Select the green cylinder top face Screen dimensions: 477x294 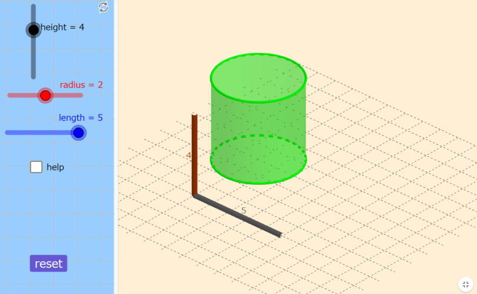[x=258, y=78]
